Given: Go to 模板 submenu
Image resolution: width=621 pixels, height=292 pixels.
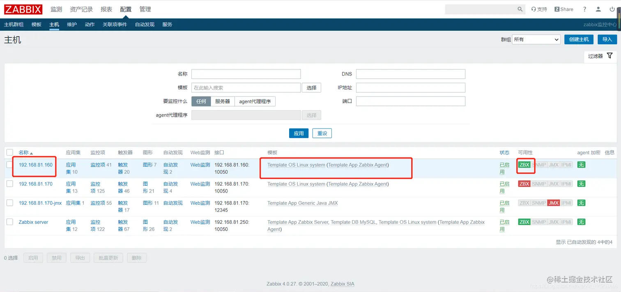Looking at the screenshot, I should pos(37,25).
